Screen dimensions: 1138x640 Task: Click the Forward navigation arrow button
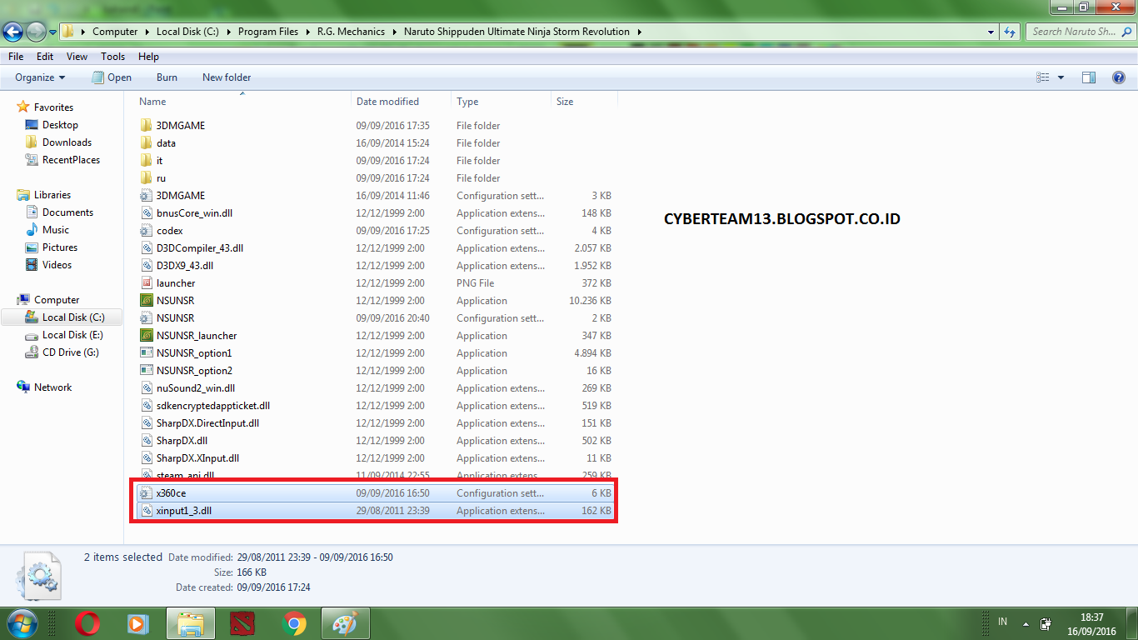pos(36,32)
